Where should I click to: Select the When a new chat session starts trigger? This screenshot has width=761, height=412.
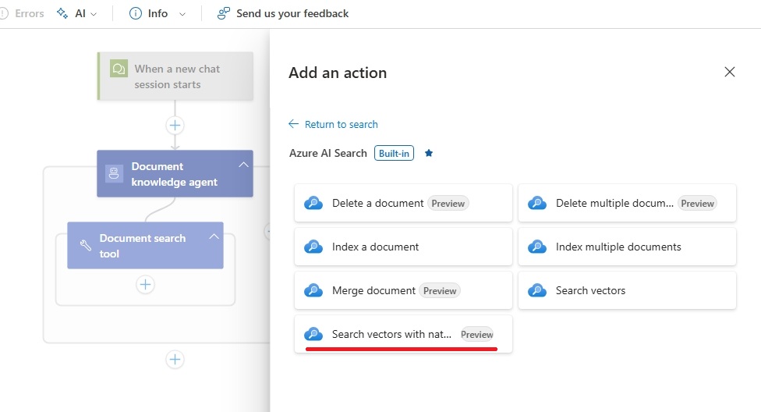[x=175, y=76]
